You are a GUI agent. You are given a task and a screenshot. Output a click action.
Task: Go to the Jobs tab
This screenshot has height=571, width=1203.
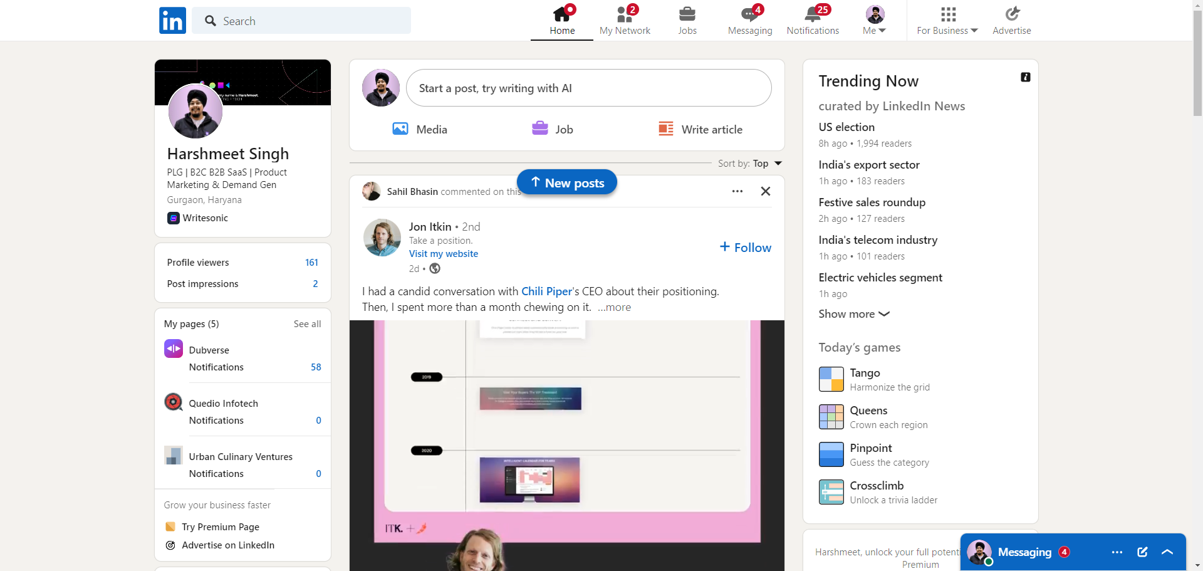tap(687, 21)
